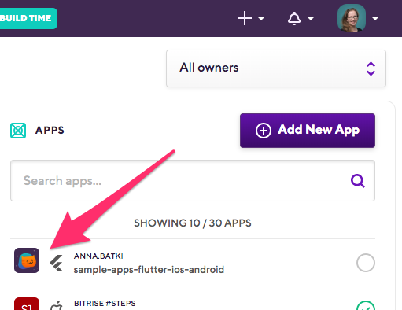
Task: Open the plus create menu
Action: [x=245, y=18]
